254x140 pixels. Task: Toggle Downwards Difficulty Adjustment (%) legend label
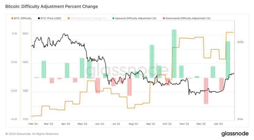188,18
